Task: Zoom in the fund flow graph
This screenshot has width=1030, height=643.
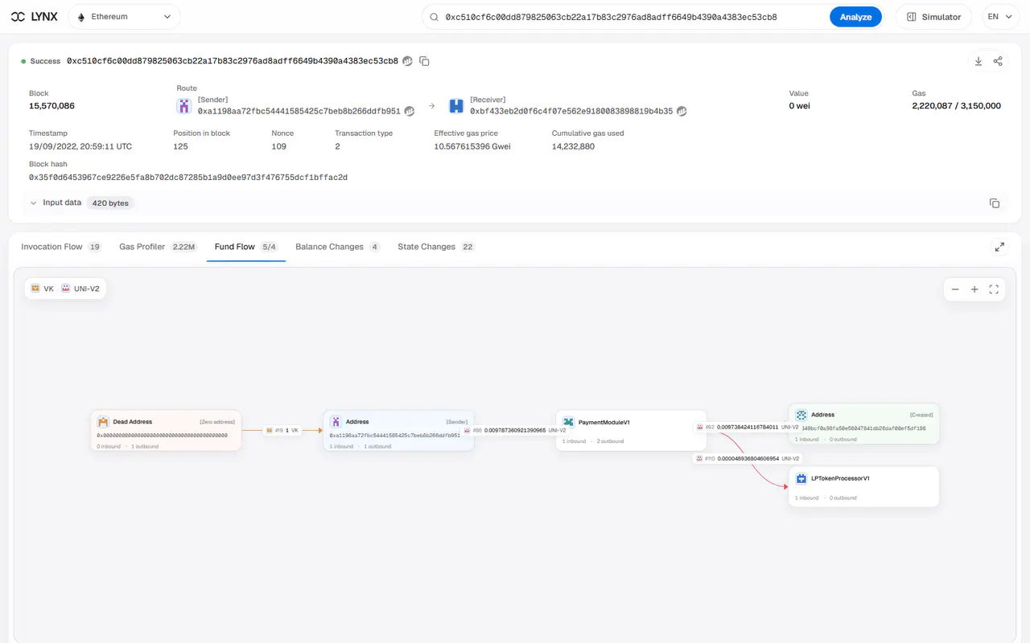Action: click(974, 289)
